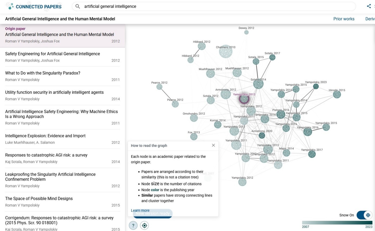Open the Prior works tab
Screen dimensions: 375x231
[344, 19]
